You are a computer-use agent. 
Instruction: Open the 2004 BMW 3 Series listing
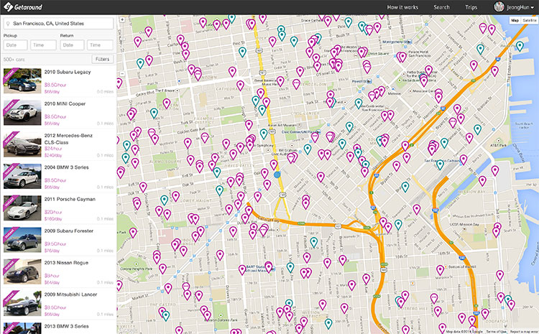(58, 177)
